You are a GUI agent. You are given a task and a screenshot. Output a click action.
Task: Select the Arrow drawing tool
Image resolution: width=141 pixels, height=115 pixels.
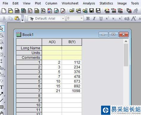pyautogui.click(x=2, y=94)
